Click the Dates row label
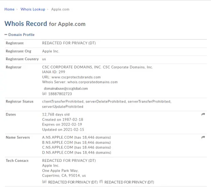The image size is (211, 187). pyautogui.click(x=11, y=115)
